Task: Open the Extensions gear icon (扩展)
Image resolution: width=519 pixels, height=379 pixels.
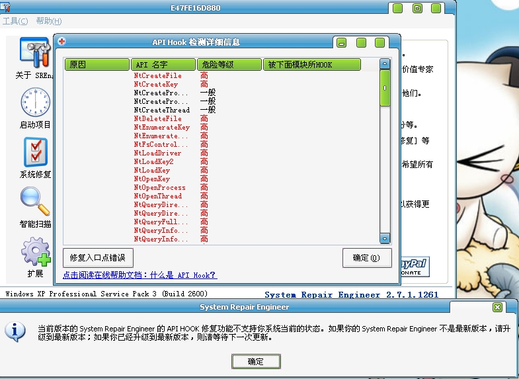Action: point(36,251)
